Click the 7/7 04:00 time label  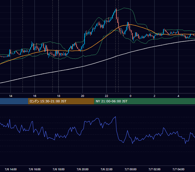(x=178, y=169)
